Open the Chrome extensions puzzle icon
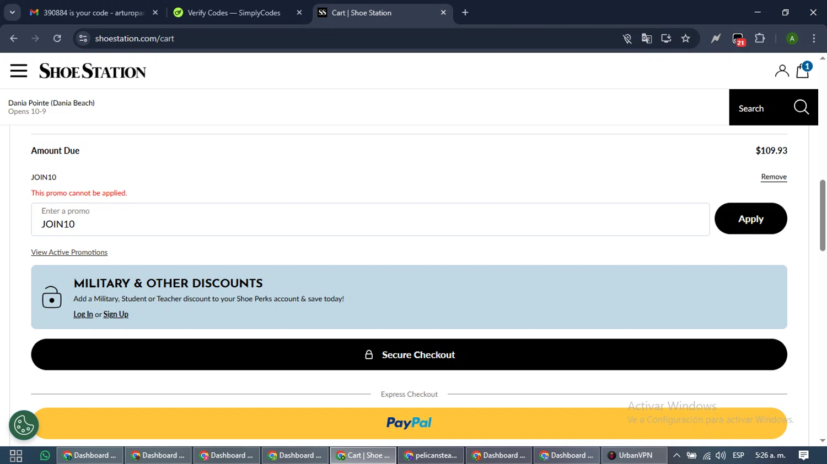827x464 pixels. click(x=760, y=39)
